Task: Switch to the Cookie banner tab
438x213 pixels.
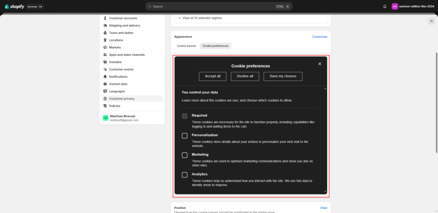Action: tap(186, 46)
